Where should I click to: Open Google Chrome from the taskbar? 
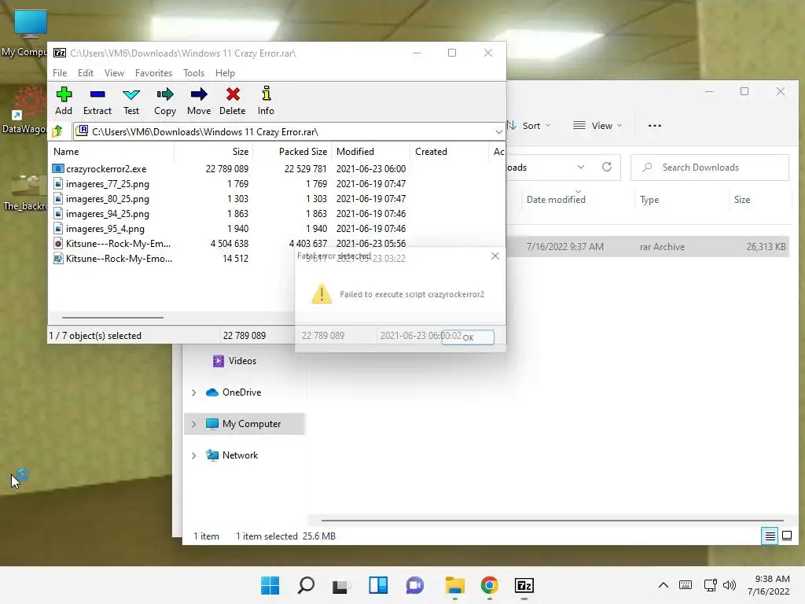490,585
